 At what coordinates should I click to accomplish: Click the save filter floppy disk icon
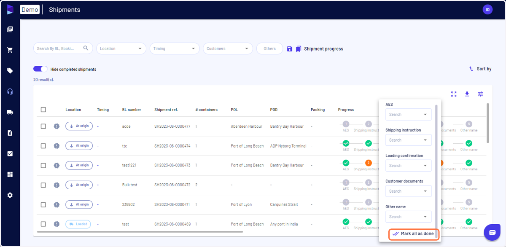pos(289,49)
